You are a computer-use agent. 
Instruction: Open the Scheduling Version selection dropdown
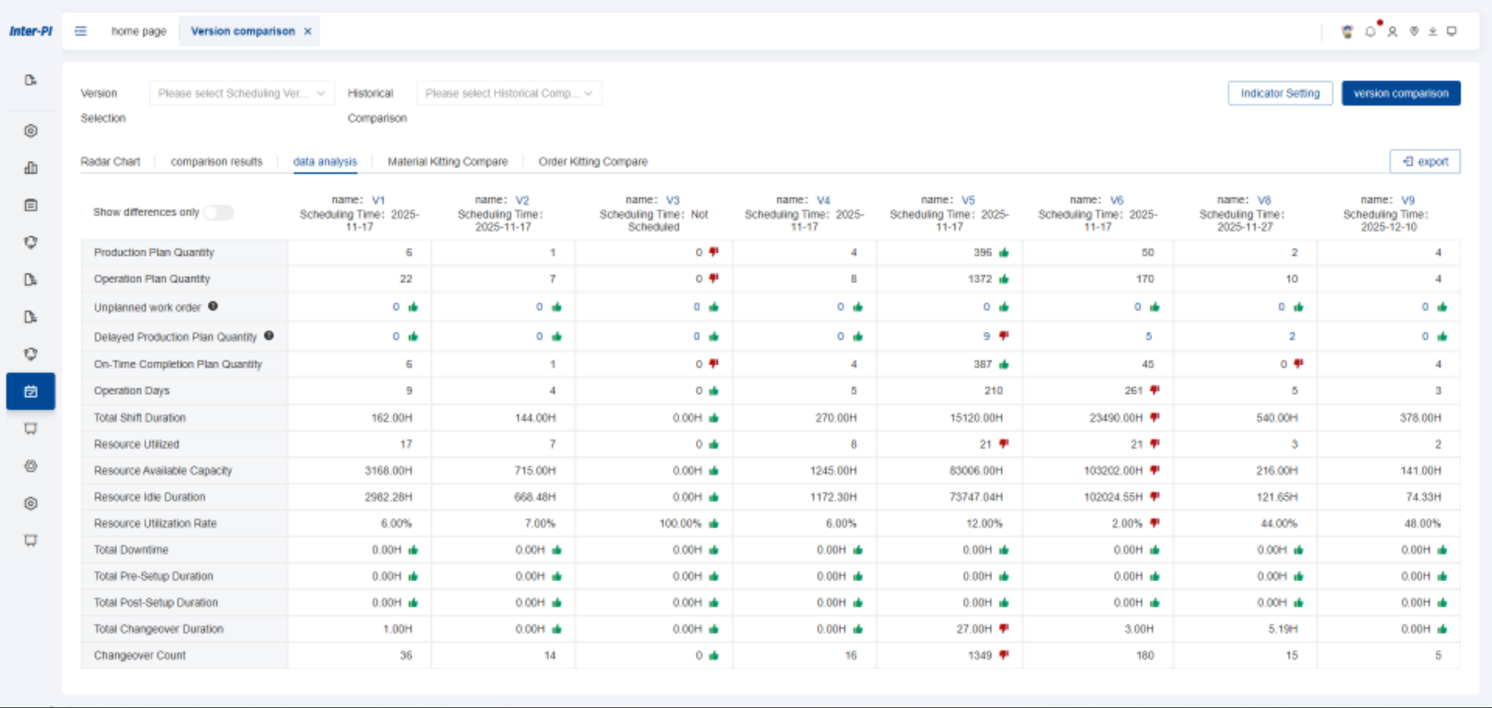point(242,93)
